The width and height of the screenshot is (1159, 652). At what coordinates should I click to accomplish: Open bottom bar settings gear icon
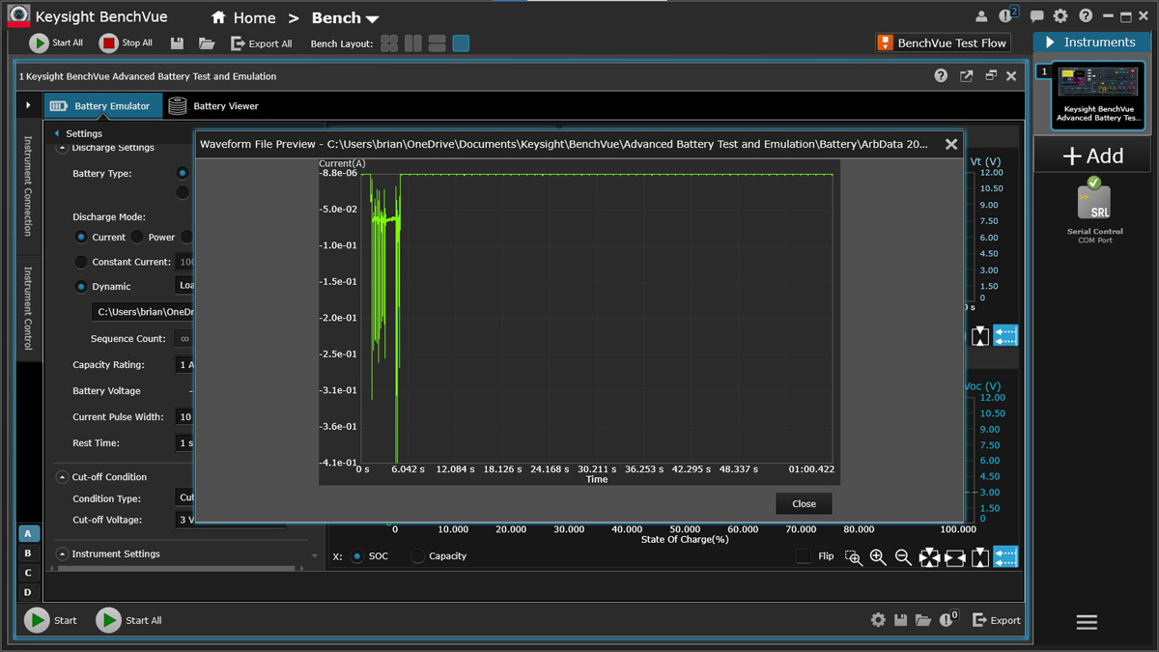point(878,620)
